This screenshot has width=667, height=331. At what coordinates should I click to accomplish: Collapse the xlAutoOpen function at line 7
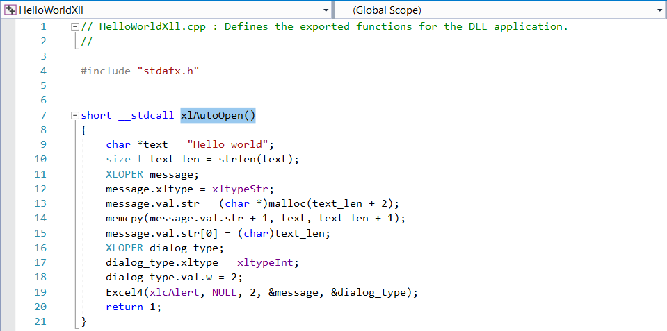pyautogui.click(x=75, y=115)
